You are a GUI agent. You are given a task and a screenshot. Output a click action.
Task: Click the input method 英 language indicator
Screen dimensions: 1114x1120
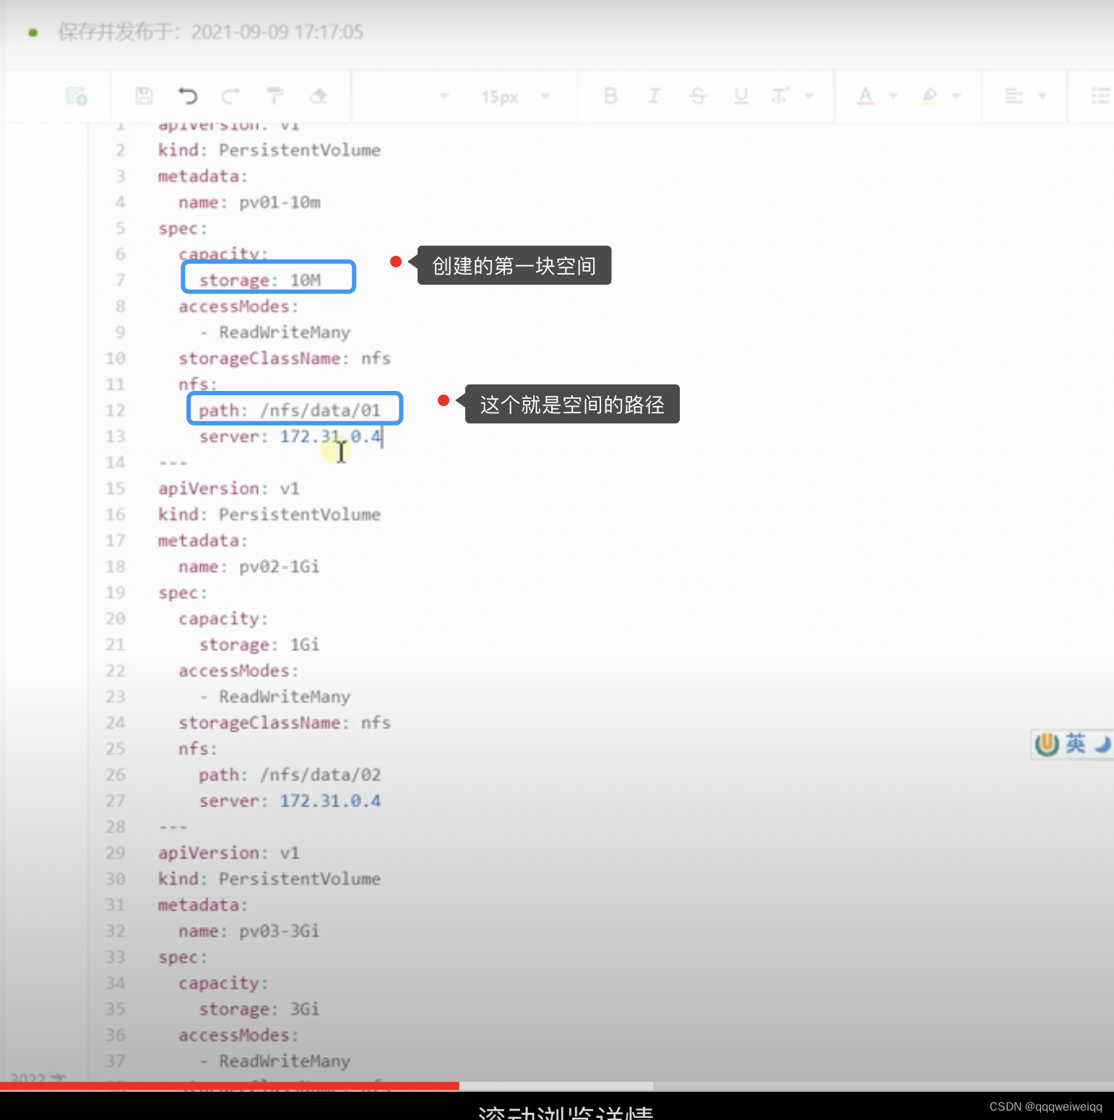pyautogui.click(x=1076, y=744)
